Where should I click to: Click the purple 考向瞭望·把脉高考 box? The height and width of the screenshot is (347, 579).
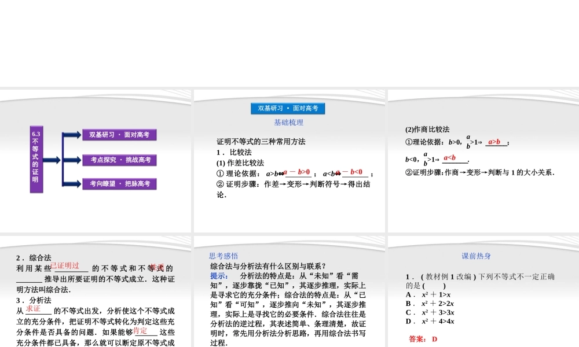coord(119,184)
